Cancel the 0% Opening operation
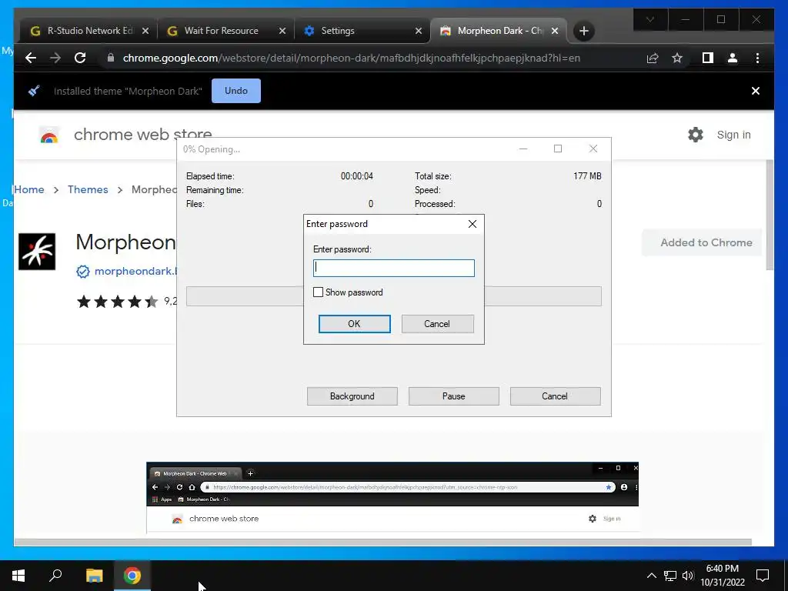This screenshot has width=788, height=591. pos(556,396)
